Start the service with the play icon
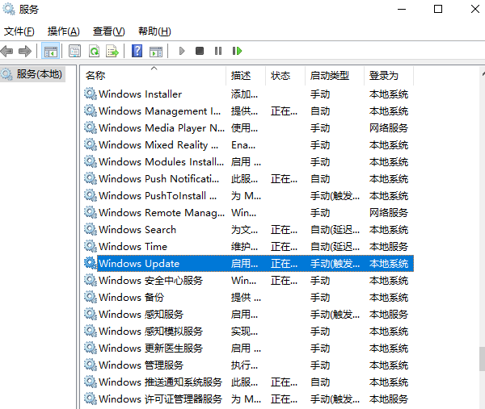Viewport: 485px width, 409px height. 182,51
